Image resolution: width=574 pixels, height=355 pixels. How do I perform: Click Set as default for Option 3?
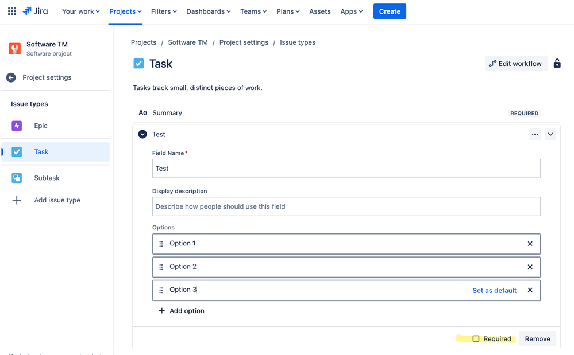tap(494, 290)
